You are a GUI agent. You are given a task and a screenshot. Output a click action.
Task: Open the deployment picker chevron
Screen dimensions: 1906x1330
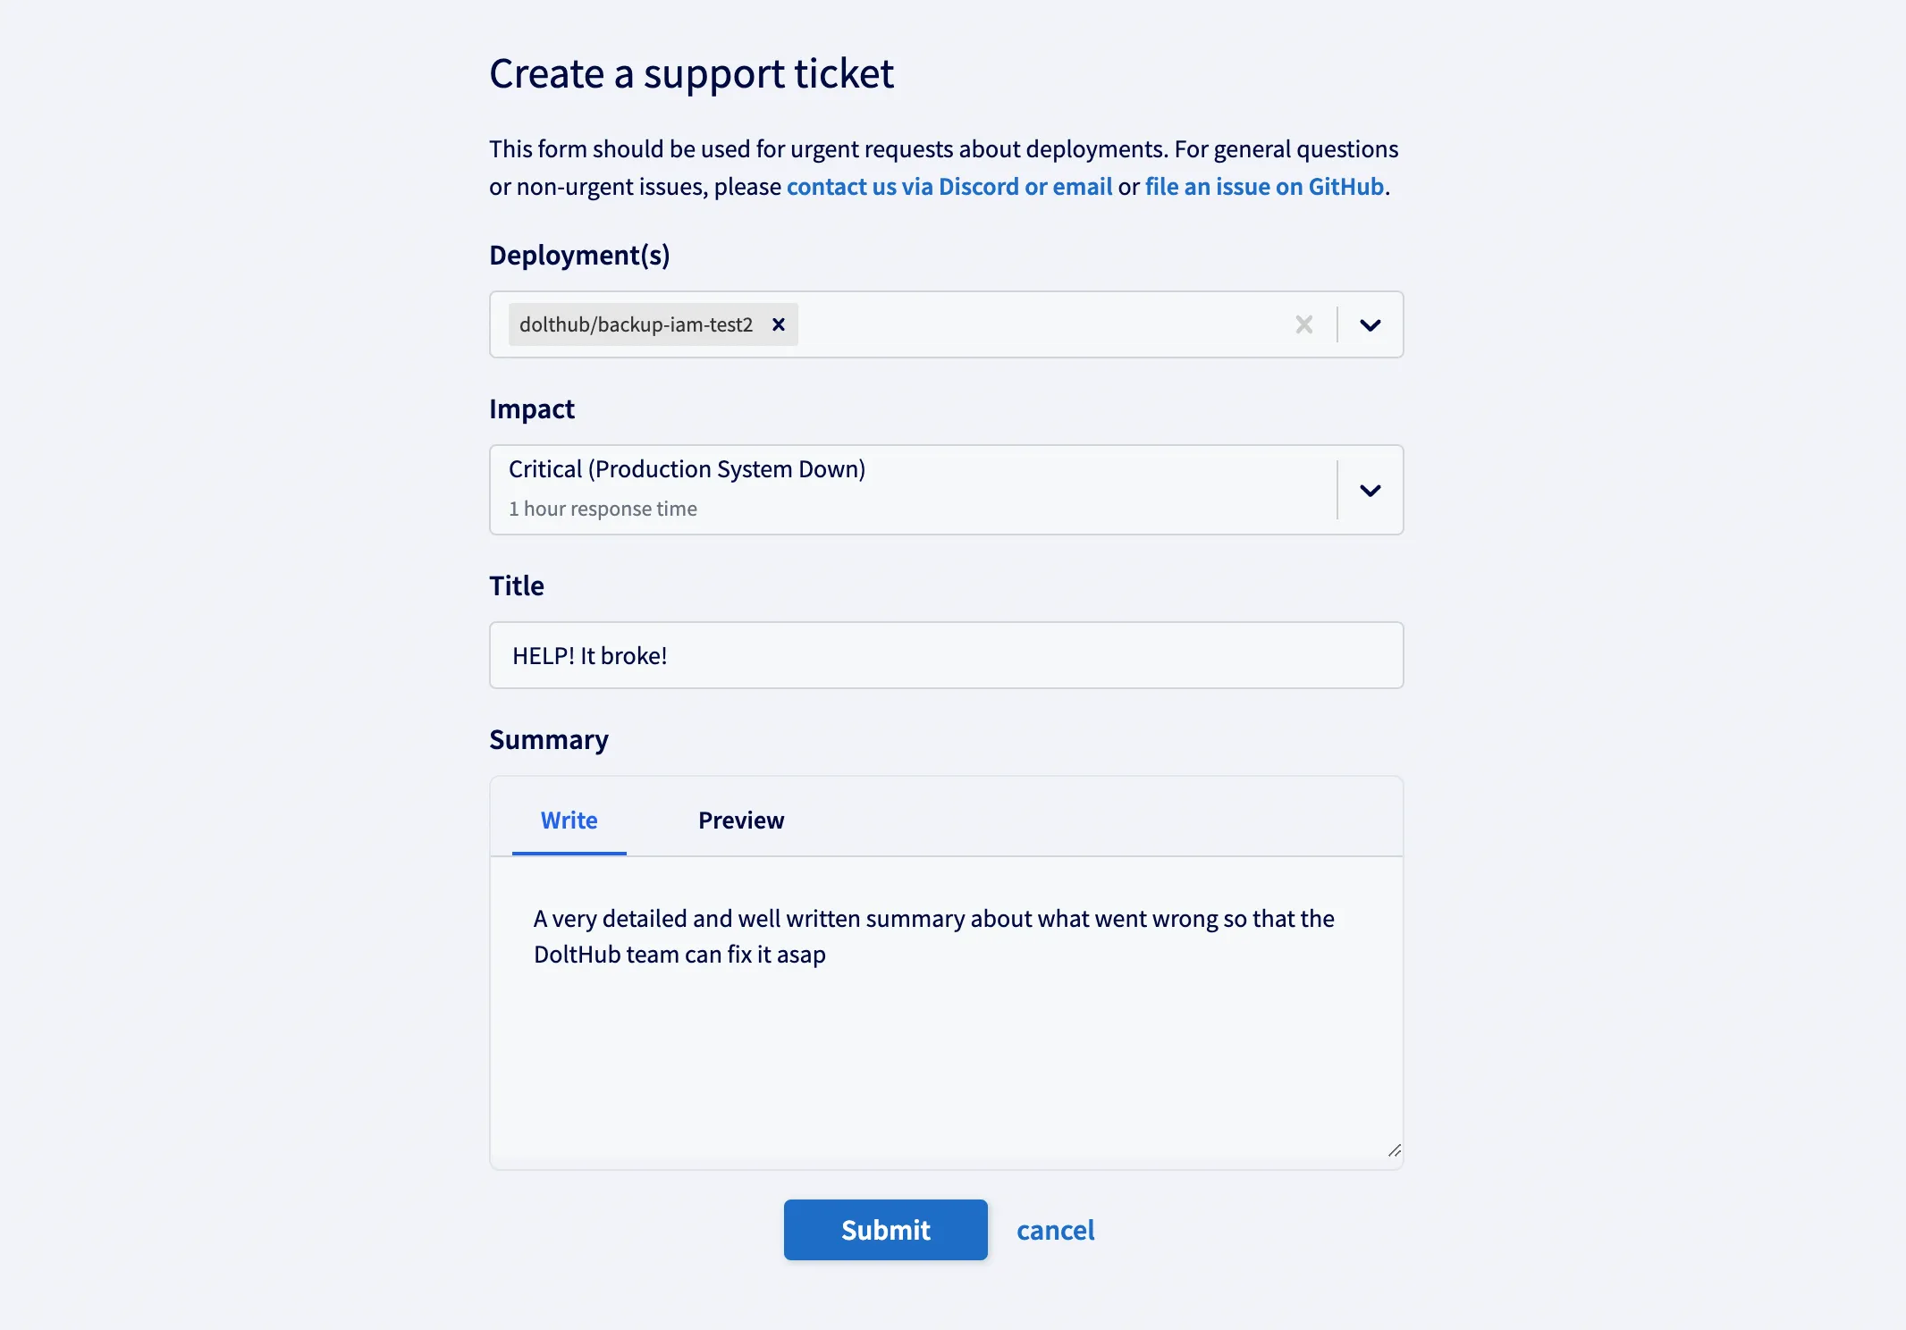(1370, 324)
